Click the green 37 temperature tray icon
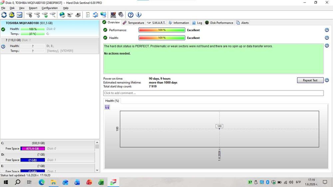The image size is (333, 187). pyautogui.click(x=250, y=182)
